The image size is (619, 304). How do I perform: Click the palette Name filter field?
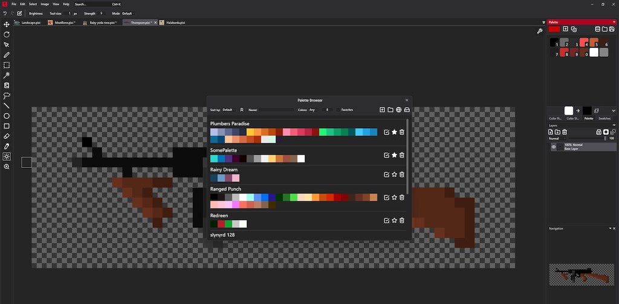pyautogui.click(x=276, y=110)
